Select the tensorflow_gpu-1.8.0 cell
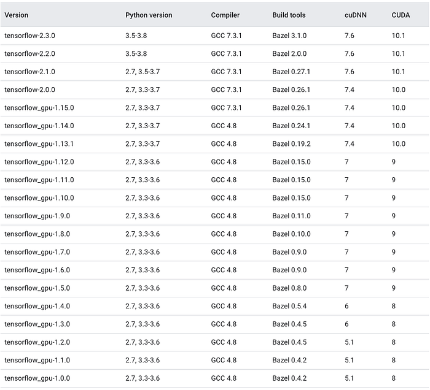 click(x=37, y=234)
